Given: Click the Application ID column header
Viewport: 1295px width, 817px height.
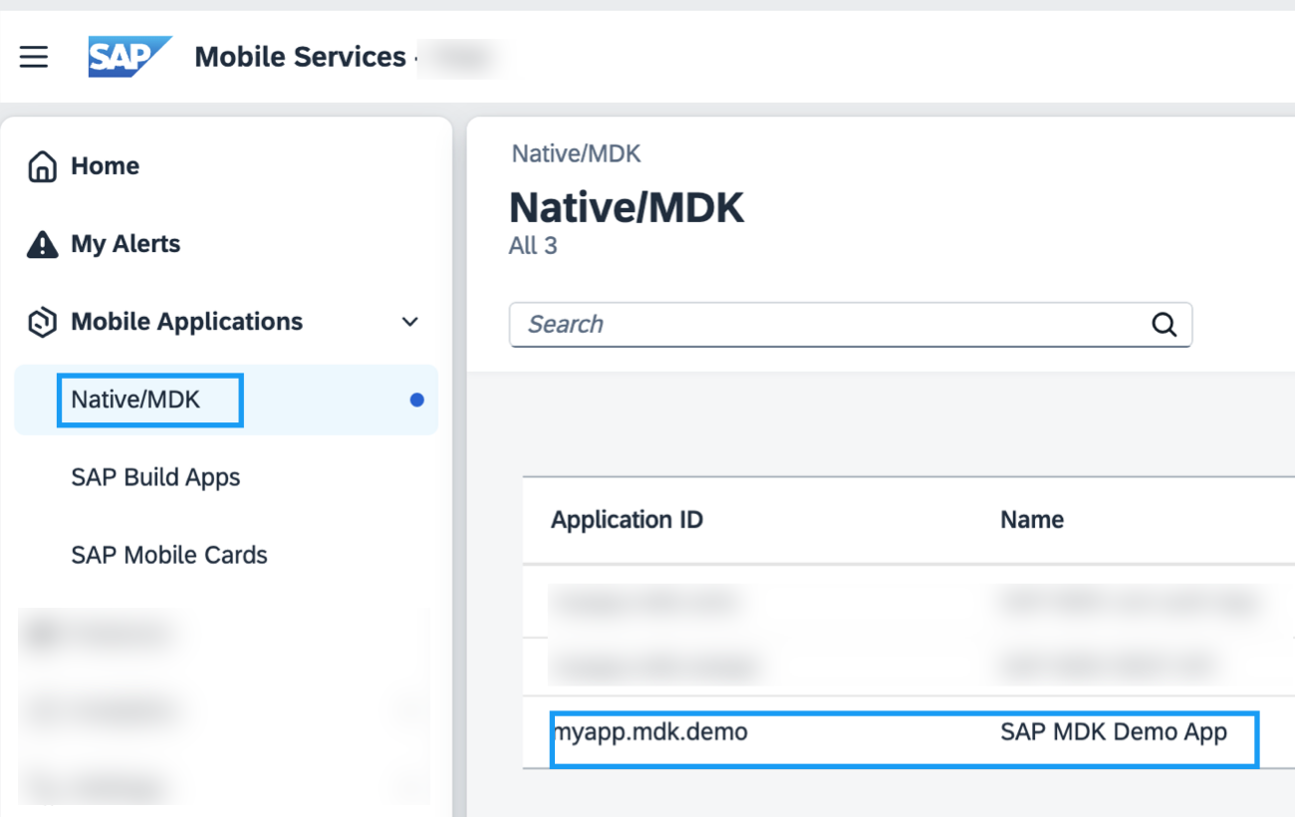Looking at the screenshot, I should coord(627,520).
